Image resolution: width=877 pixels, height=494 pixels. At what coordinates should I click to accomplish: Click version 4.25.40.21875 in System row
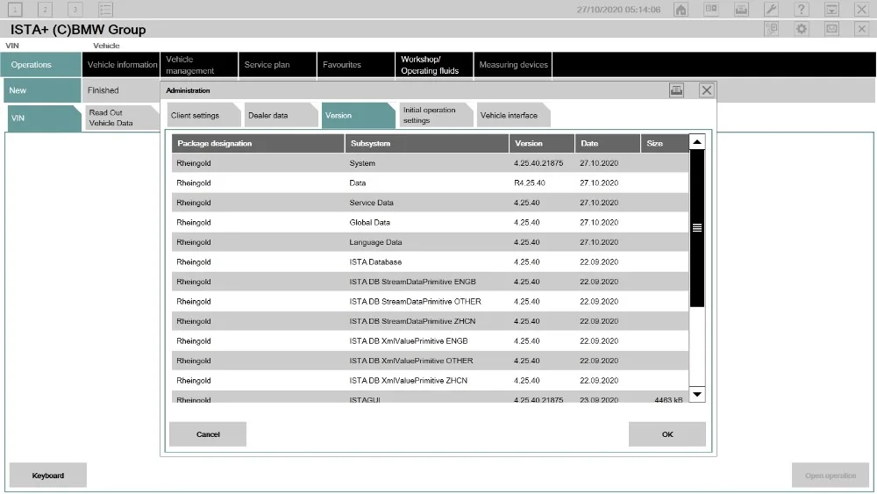(x=538, y=163)
